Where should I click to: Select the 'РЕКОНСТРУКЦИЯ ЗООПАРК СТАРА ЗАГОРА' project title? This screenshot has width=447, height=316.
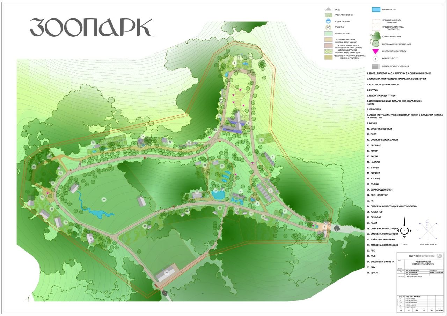423,263
